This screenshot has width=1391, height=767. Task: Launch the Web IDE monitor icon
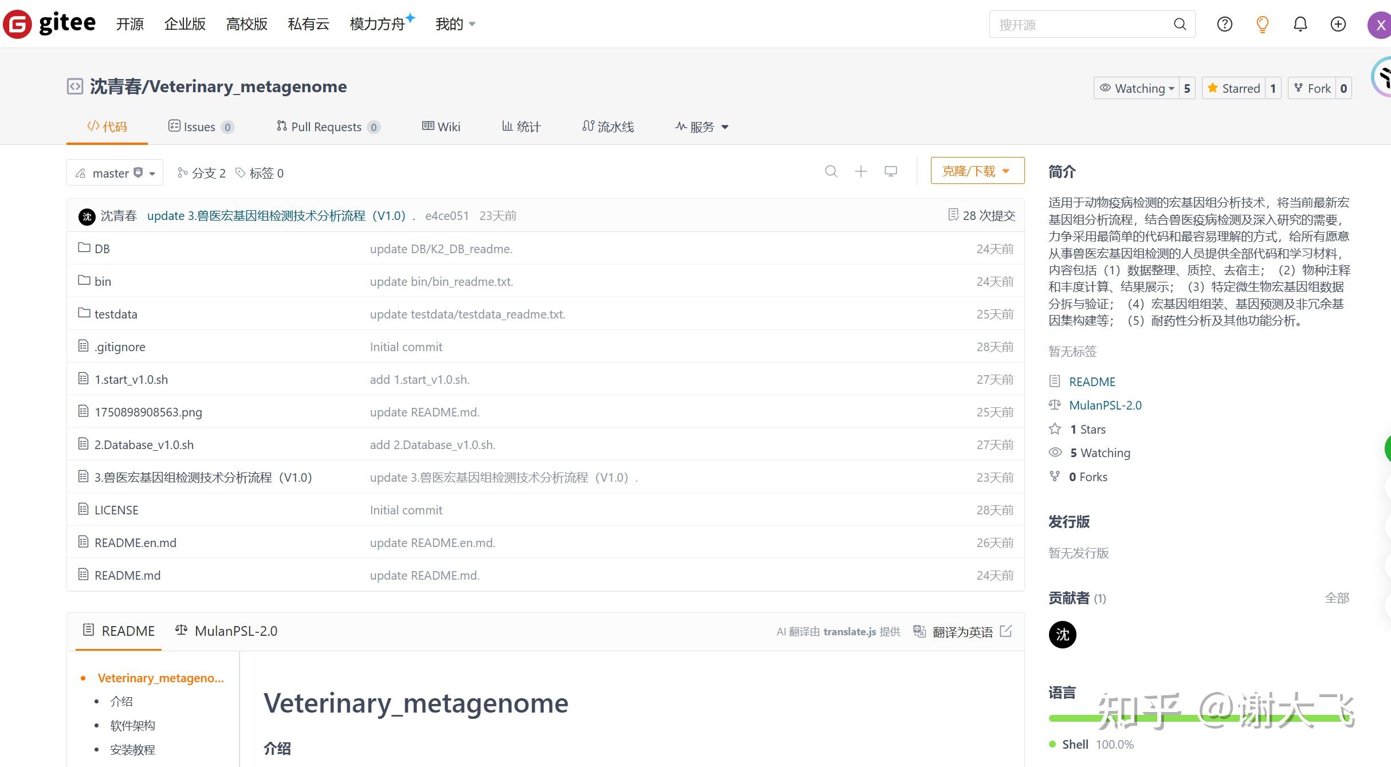tap(890, 171)
